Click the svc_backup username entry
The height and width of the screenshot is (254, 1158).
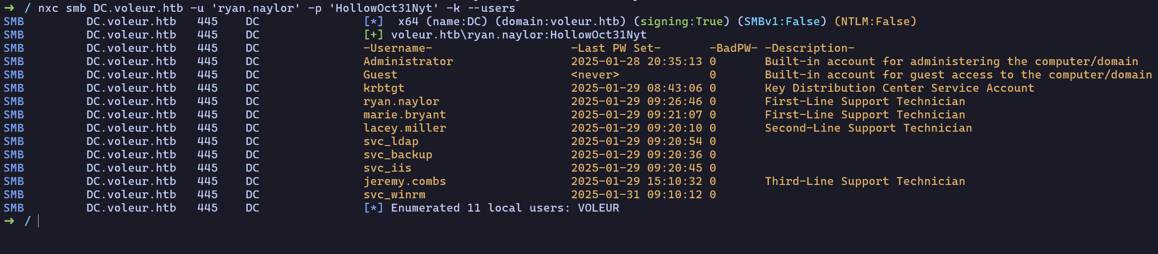click(x=398, y=155)
